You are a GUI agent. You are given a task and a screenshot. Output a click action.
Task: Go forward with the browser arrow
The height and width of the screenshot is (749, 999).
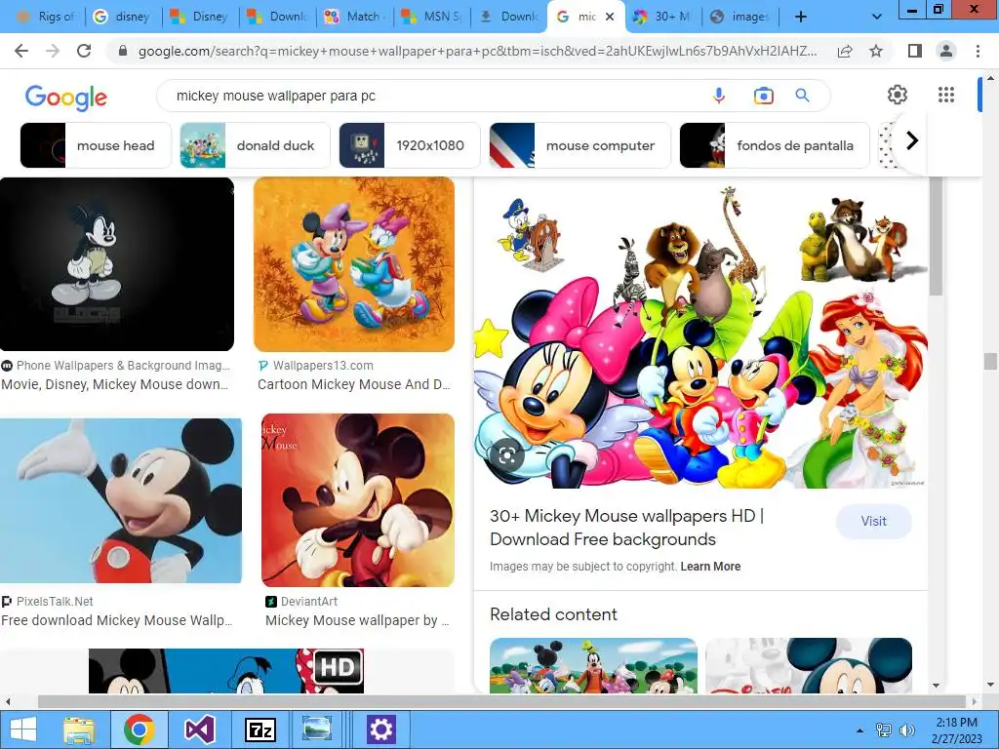coord(53,51)
